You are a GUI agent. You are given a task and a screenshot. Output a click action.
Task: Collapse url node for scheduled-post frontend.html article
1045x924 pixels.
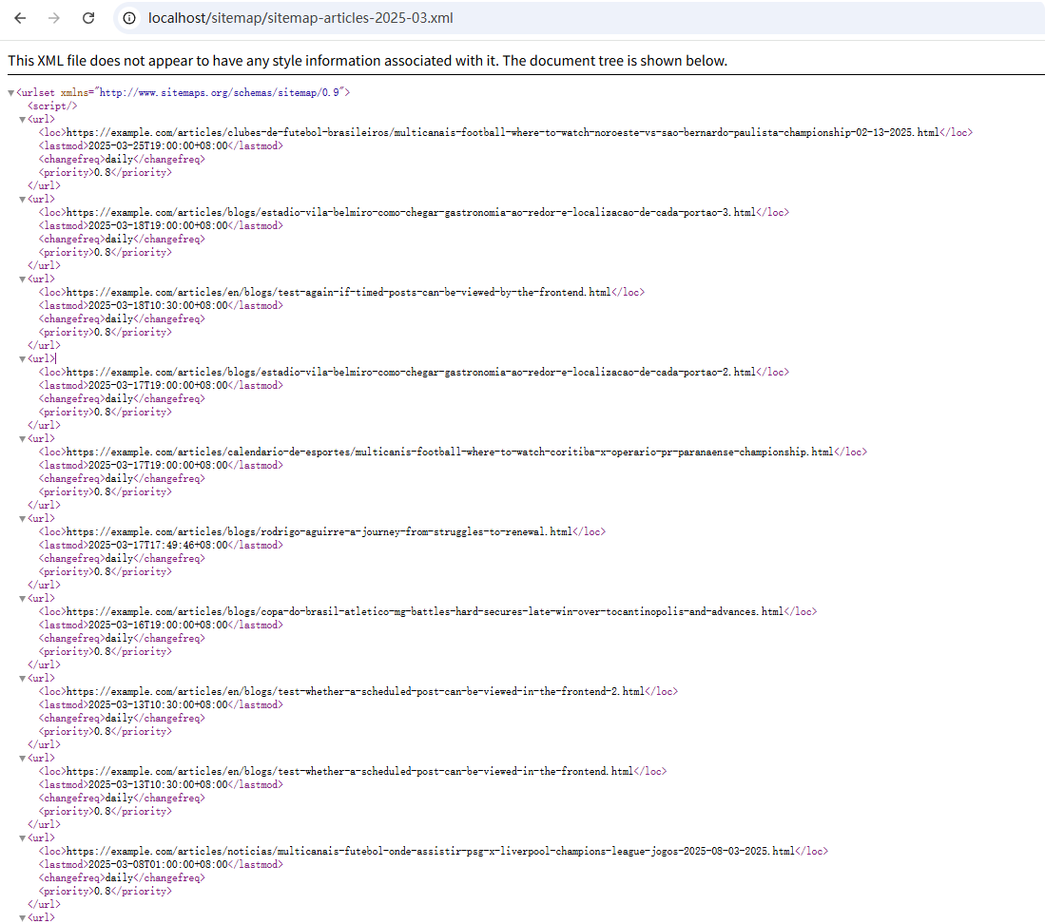(x=22, y=759)
